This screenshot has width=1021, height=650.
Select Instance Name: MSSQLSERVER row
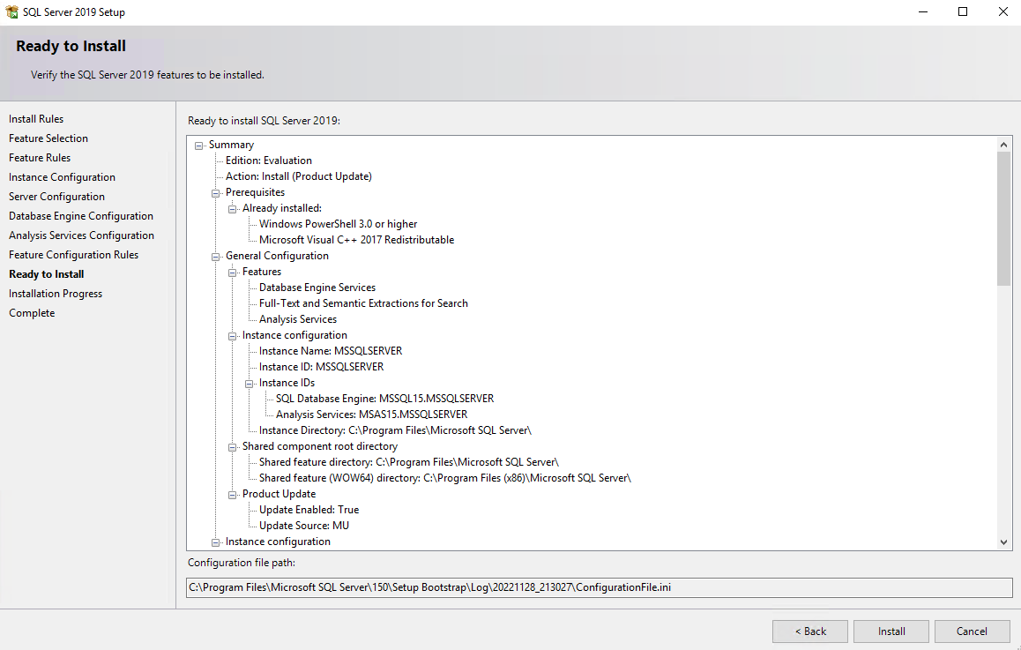(330, 351)
